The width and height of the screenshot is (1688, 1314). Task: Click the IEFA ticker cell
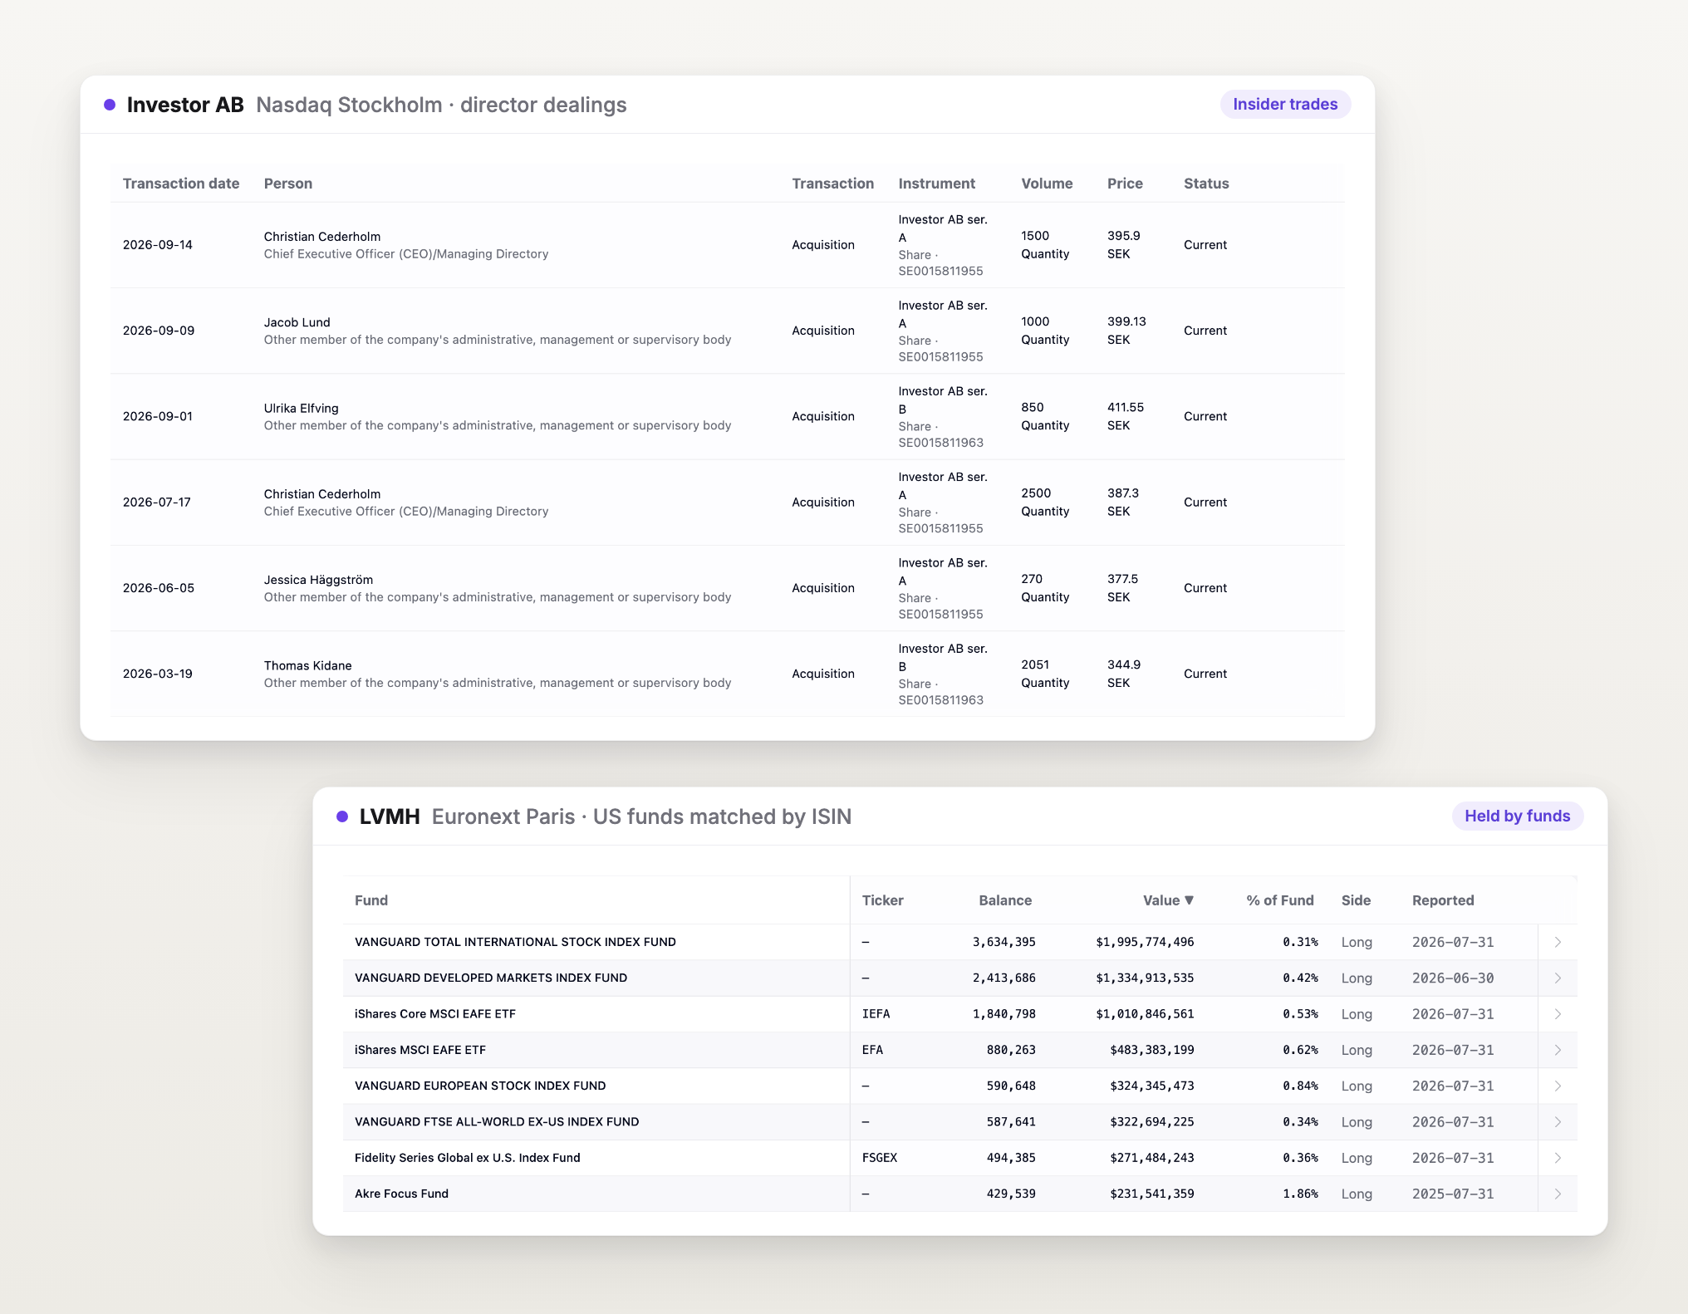(x=876, y=1014)
